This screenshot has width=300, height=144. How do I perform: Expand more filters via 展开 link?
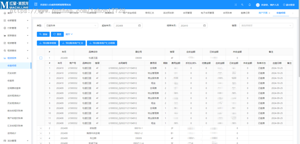[x=69, y=34]
